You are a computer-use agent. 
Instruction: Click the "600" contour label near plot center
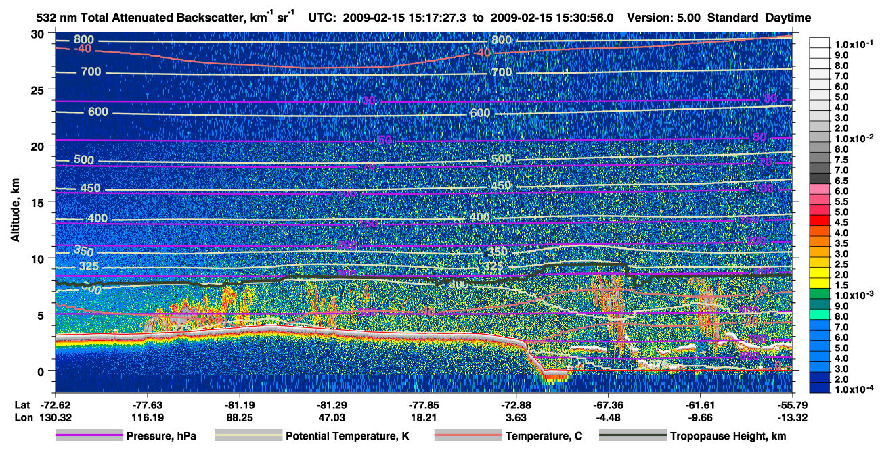[479, 112]
